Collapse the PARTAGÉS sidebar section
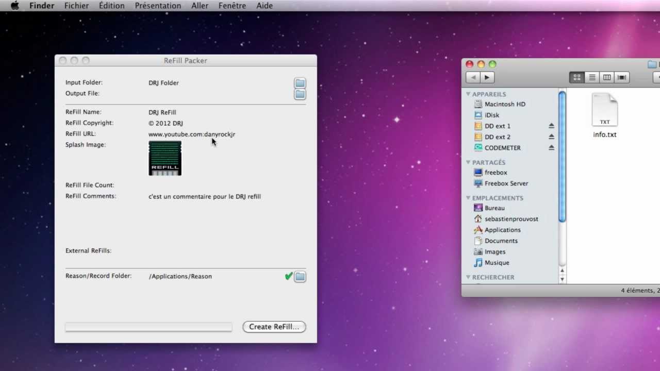The height and width of the screenshot is (371, 660). (469, 162)
